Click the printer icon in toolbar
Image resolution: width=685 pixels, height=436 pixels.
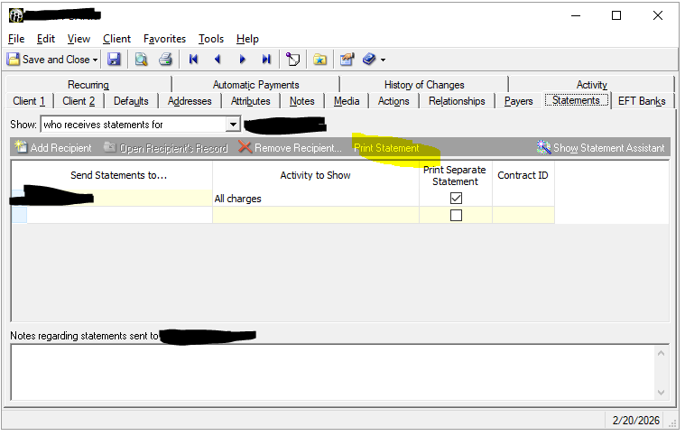(165, 60)
